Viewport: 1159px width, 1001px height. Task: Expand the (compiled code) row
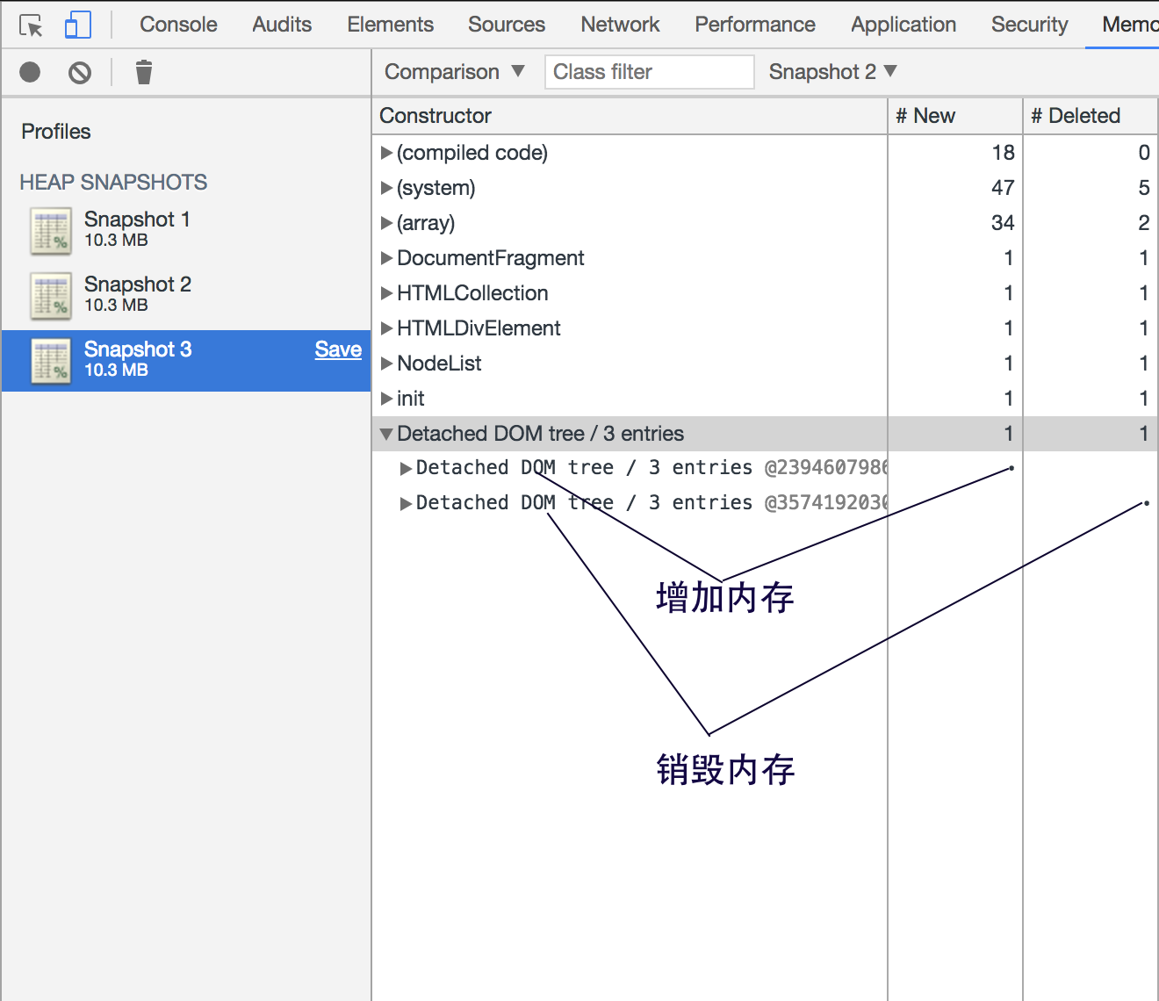386,153
